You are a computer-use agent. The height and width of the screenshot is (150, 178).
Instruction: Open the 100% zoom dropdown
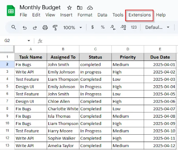[x=73, y=27]
